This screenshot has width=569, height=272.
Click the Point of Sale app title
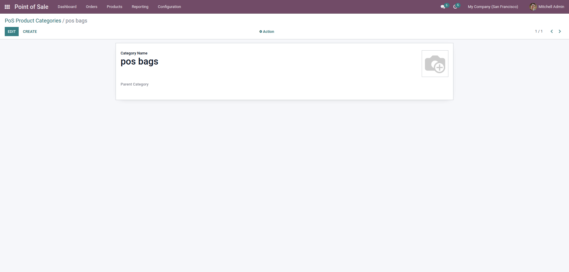[31, 7]
